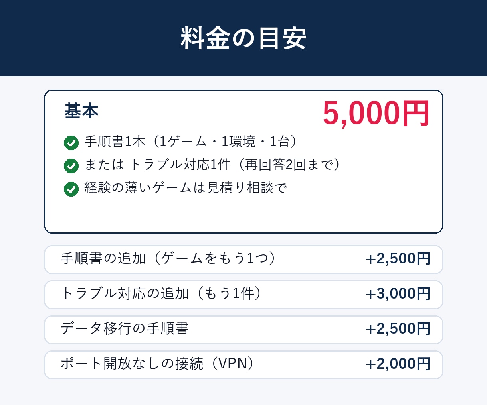Click the 基本 plan heading
This screenshot has width=487, height=405.
pyautogui.click(x=81, y=111)
